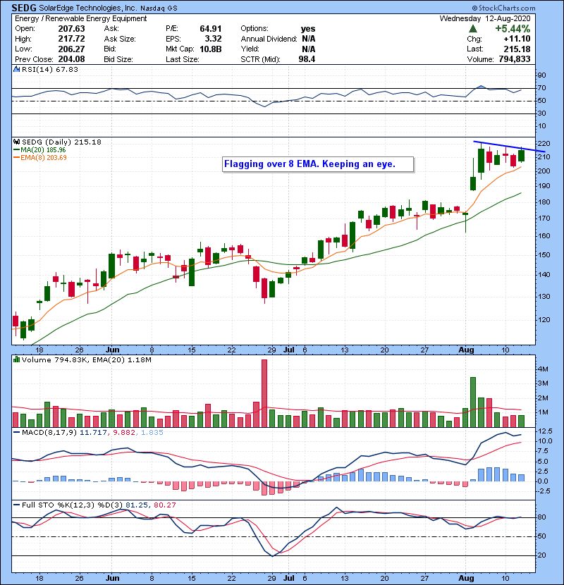The image size is (564, 585).
Task: Click the Ask Size: label
Action: 120,39
